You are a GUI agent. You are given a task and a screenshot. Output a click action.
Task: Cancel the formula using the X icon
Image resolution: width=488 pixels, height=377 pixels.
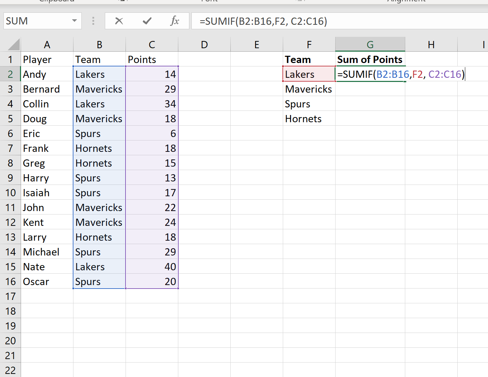pos(119,21)
